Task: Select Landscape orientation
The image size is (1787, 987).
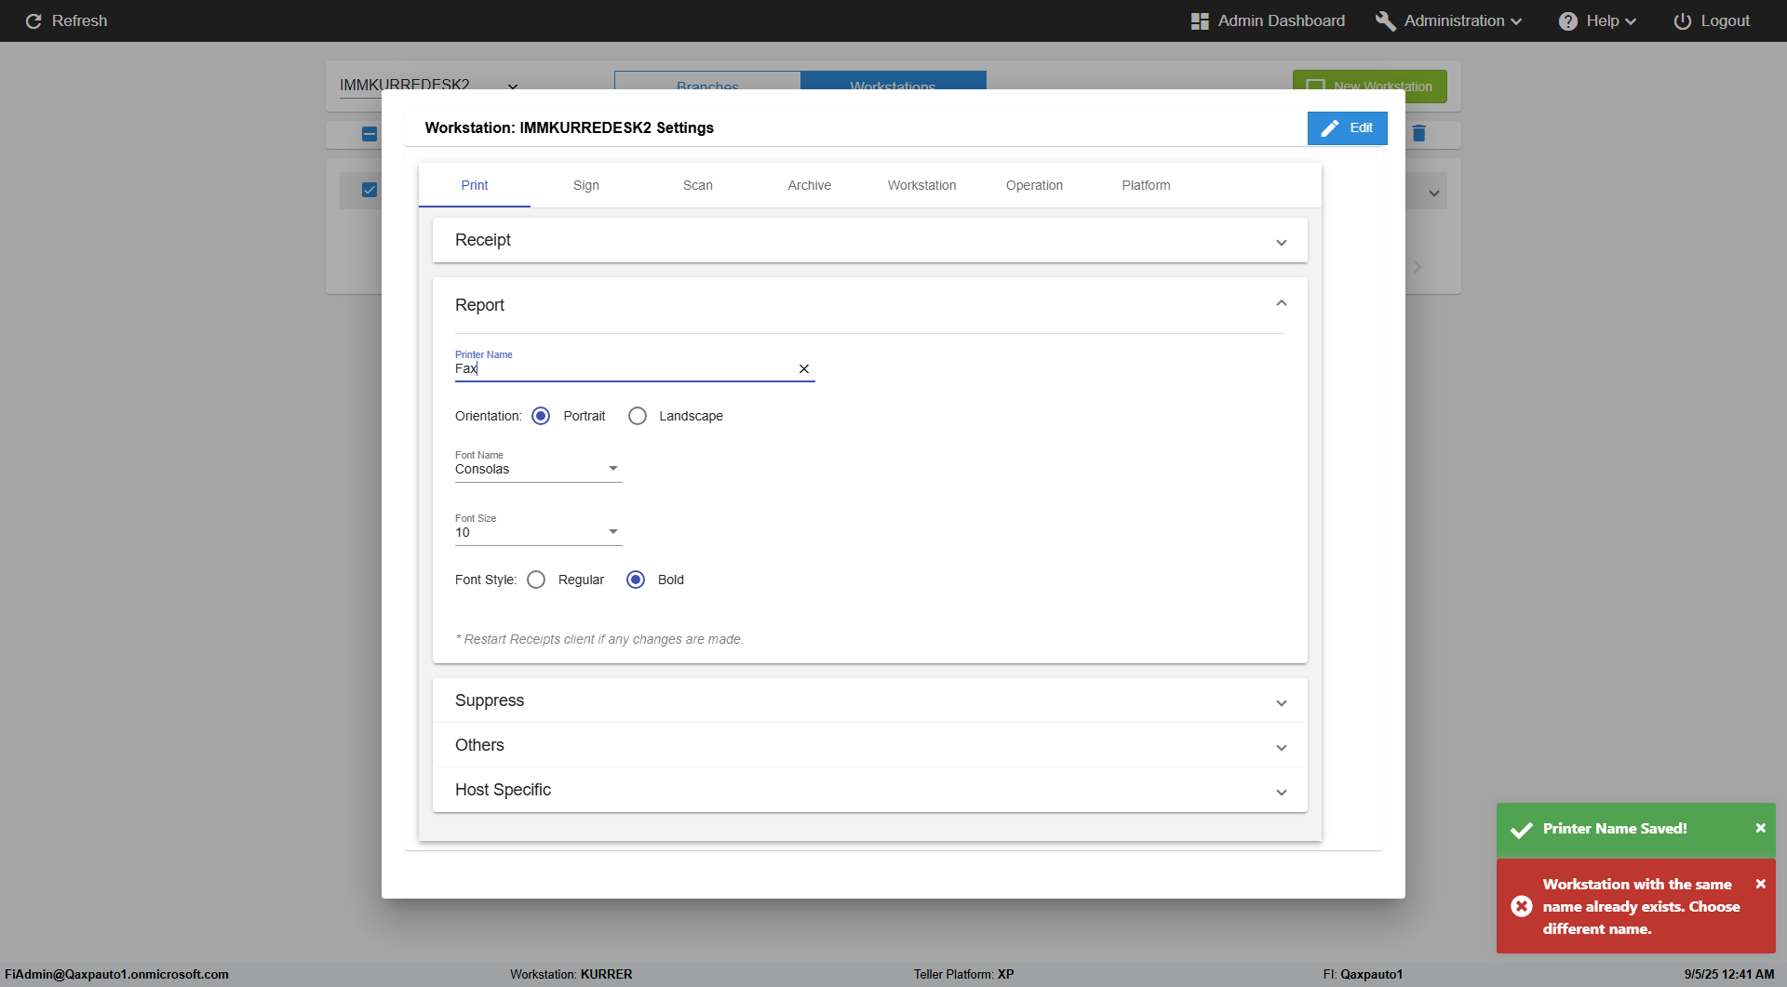Action: coord(638,416)
